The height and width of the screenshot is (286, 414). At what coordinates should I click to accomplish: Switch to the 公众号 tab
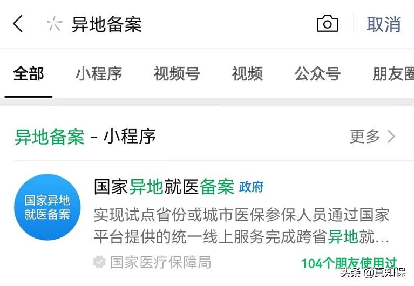pyautogui.click(x=317, y=74)
